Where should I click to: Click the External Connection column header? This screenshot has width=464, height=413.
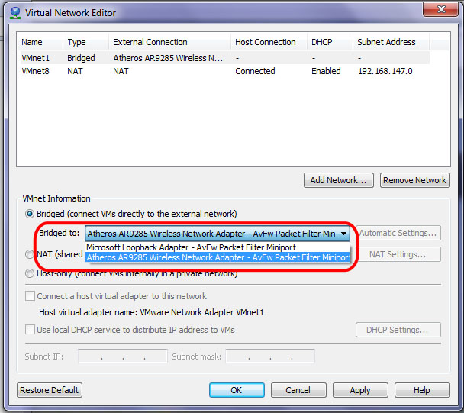coord(149,42)
